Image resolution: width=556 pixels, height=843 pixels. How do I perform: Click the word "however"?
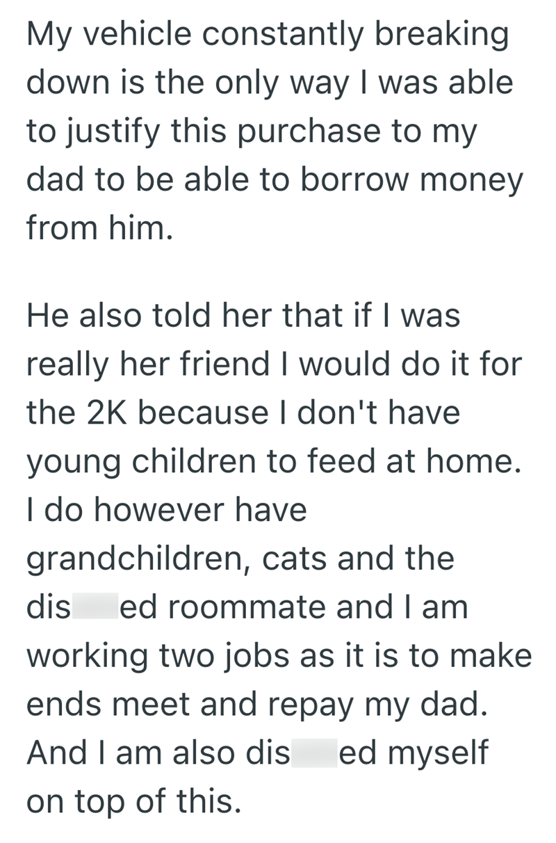[x=142, y=511]
